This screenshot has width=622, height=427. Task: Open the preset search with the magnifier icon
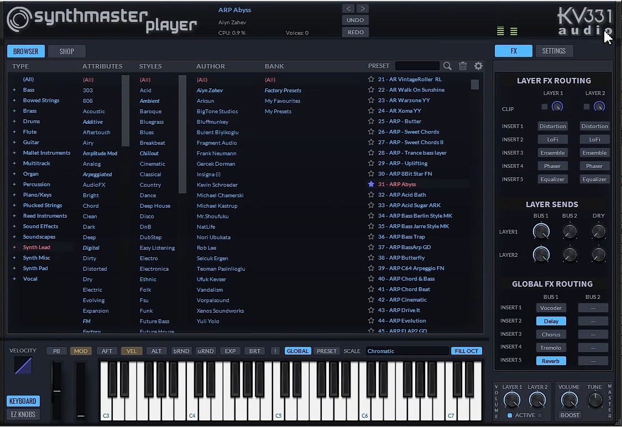(447, 66)
